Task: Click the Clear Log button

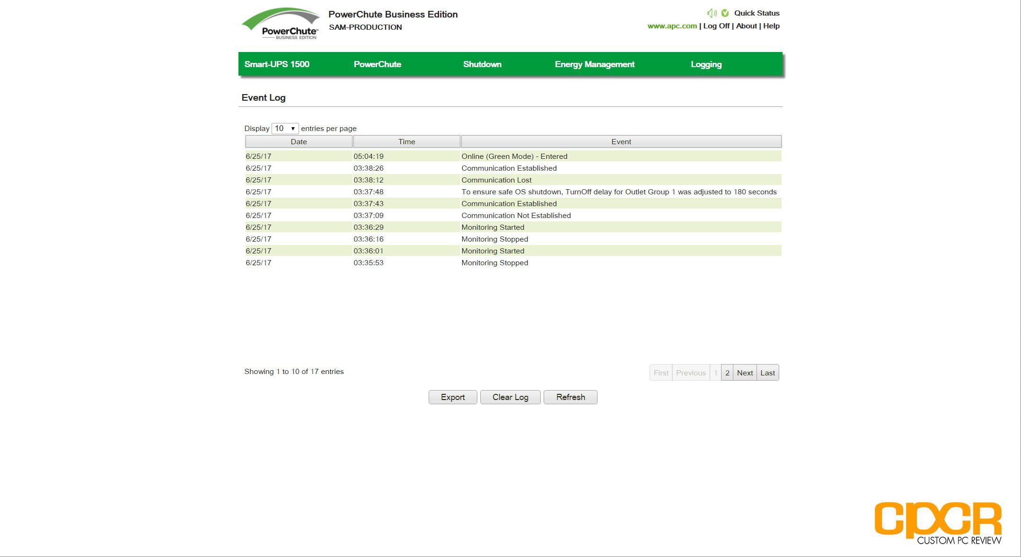Action: [510, 397]
